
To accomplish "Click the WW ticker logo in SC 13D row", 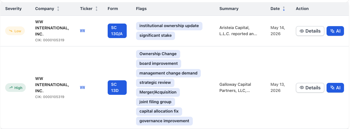I will [x=83, y=88].
